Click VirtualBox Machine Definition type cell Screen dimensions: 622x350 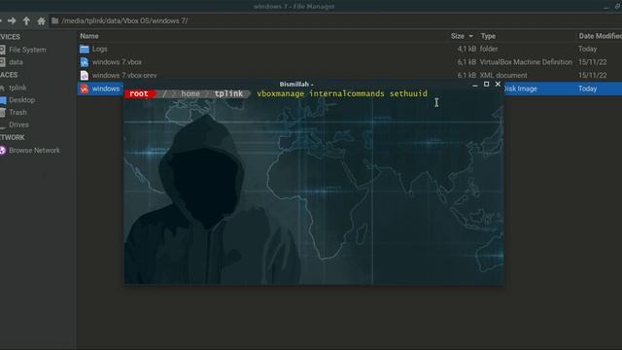pos(526,62)
